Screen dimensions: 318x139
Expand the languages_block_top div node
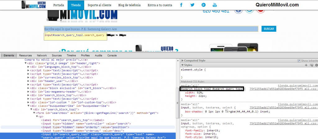click(x=28, y=67)
